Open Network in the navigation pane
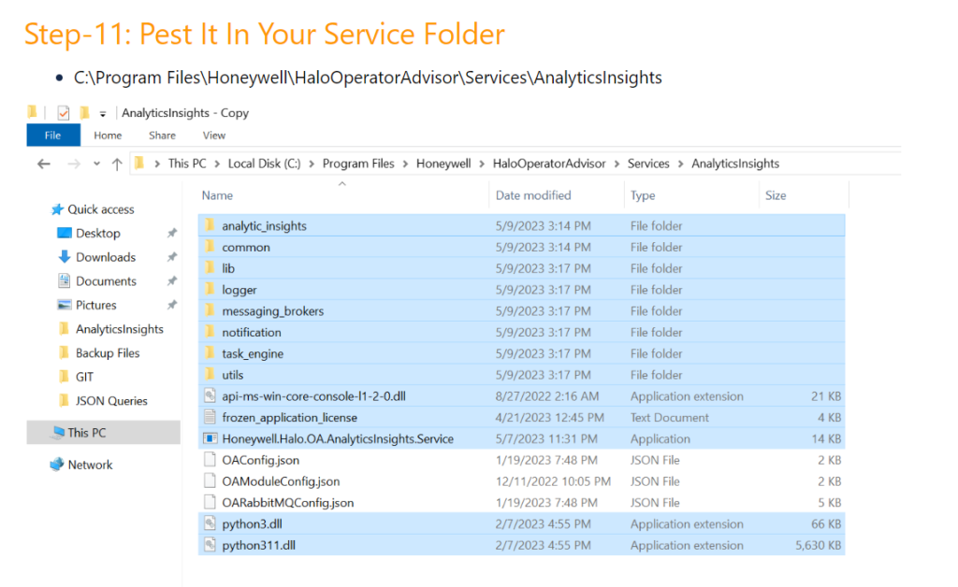The width and height of the screenshot is (958, 587). (x=90, y=465)
